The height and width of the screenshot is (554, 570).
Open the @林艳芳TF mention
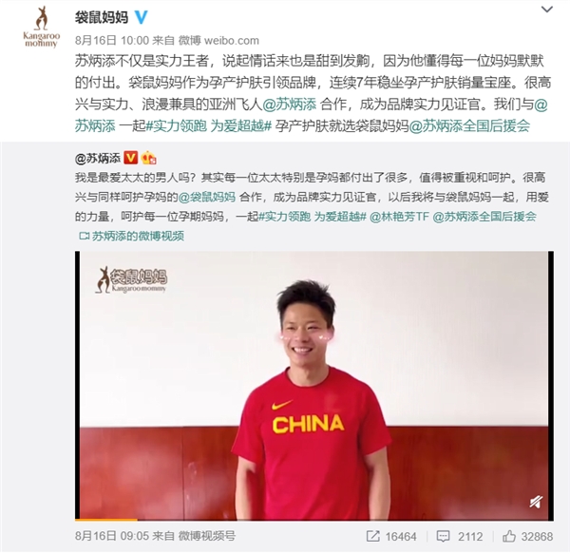(x=399, y=217)
